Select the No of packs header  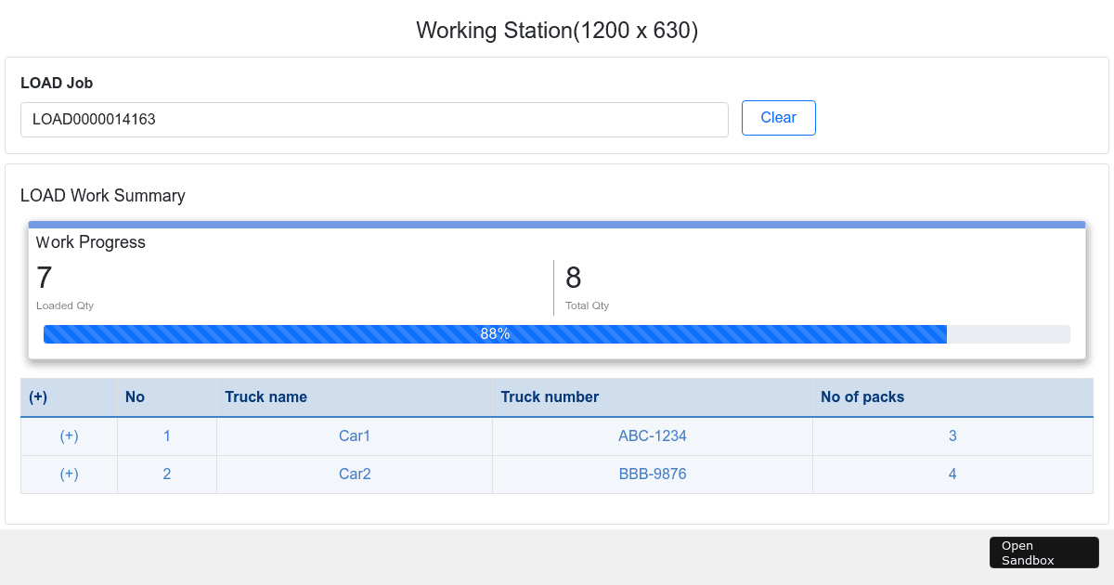pyautogui.click(x=862, y=397)
